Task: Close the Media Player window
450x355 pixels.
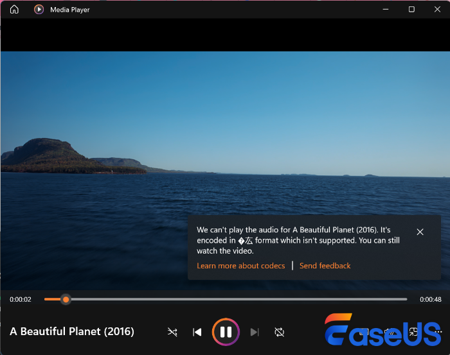Action: pos(437,10)
